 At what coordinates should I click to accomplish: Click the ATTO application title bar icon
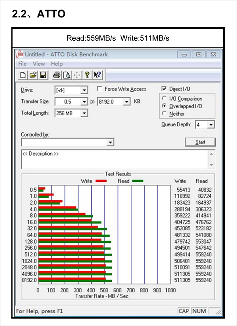(x=20, y=55)
